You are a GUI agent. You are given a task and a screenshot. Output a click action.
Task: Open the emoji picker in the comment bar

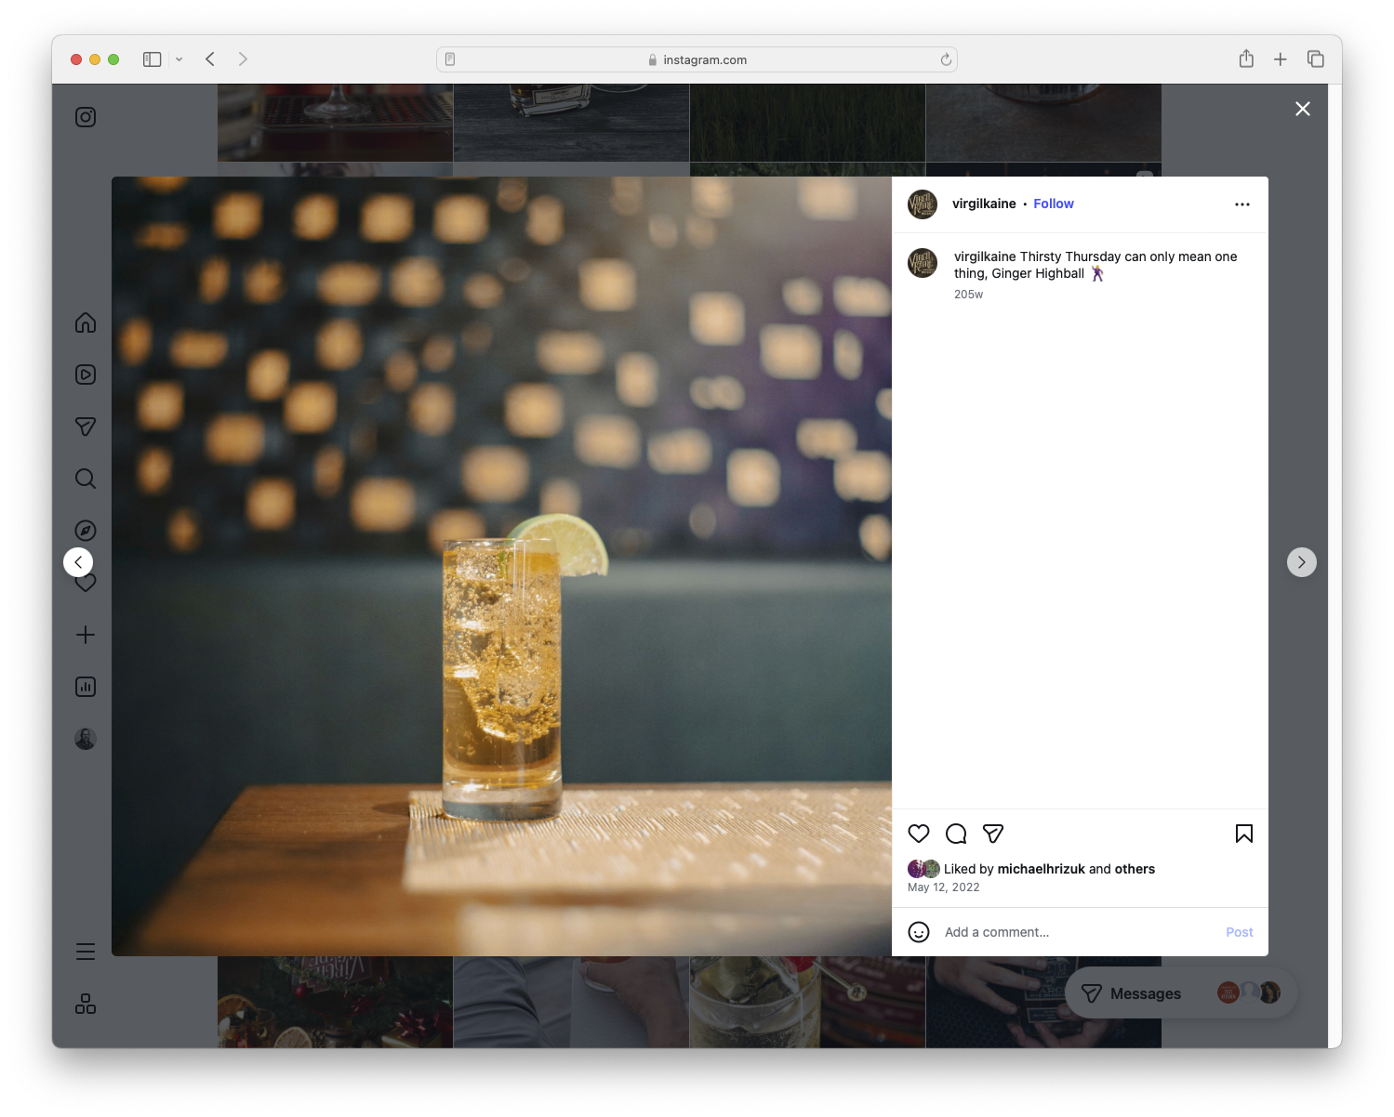pyautogui.click(x=919, y=931)
